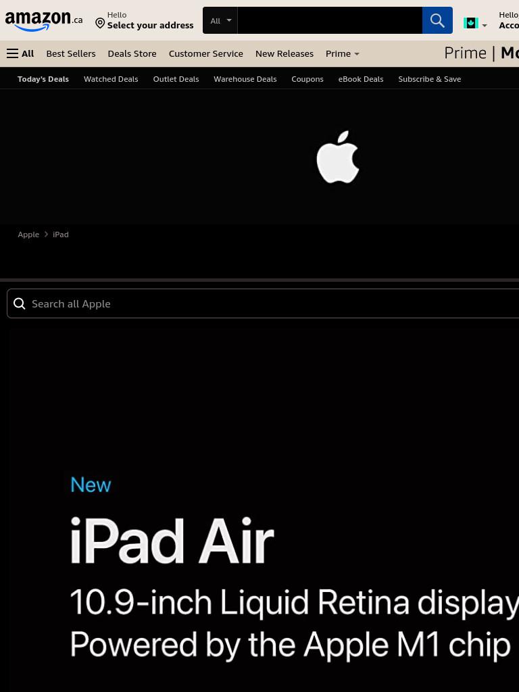The height and width of the screenshot is (692, 519).
Task: Click the location pin icon
Action: coord(100,24)
